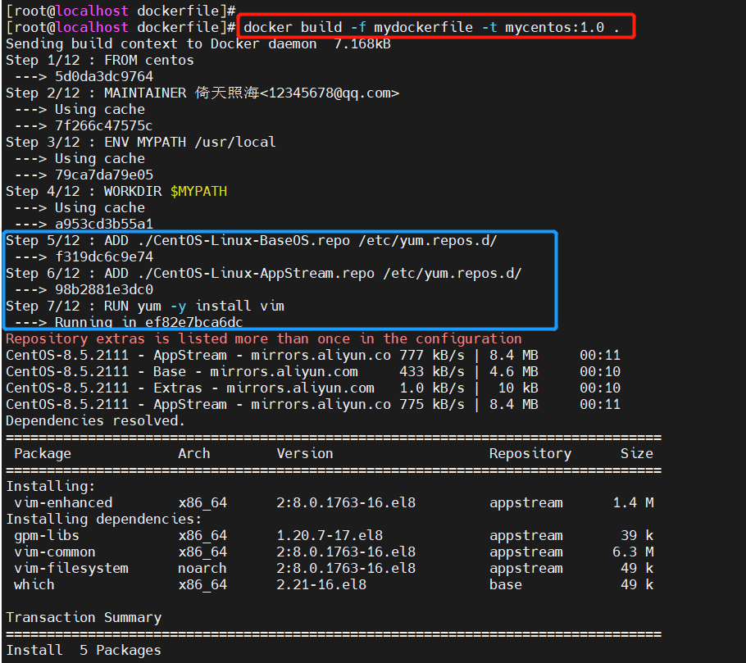This screenshot has height=663, width=746.
Task: Click the '1.4 M' size value
Action: point(633,502)
